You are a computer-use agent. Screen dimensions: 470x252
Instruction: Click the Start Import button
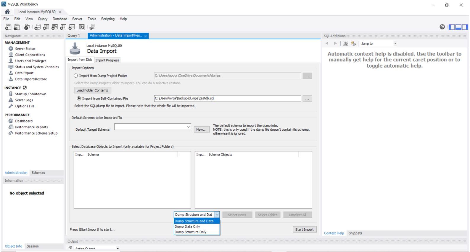305,230
